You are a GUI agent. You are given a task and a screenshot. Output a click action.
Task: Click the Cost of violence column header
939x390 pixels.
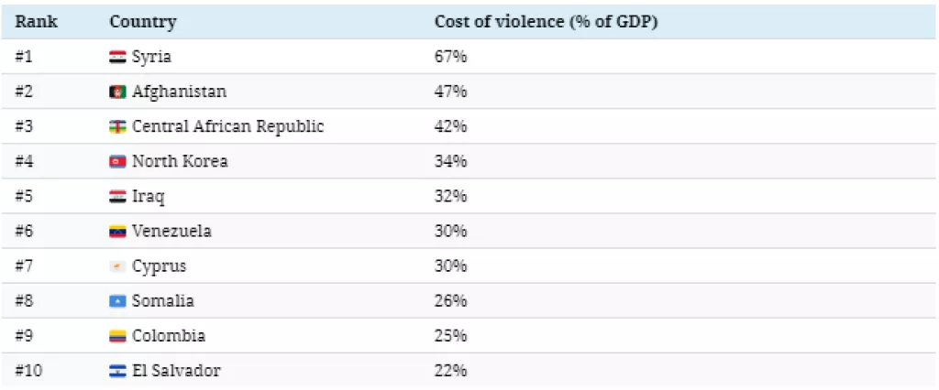(546, 21)
